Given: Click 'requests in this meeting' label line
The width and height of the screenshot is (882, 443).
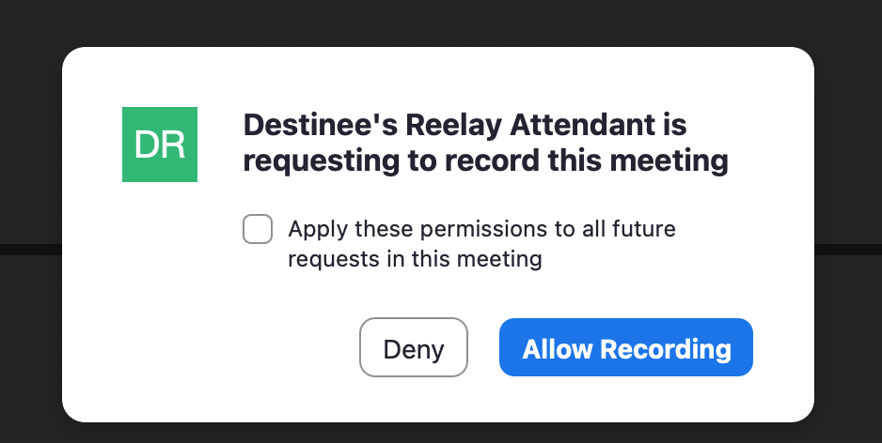Looking at the screenshot, I should pyautogui.click(x=415, y=259).
